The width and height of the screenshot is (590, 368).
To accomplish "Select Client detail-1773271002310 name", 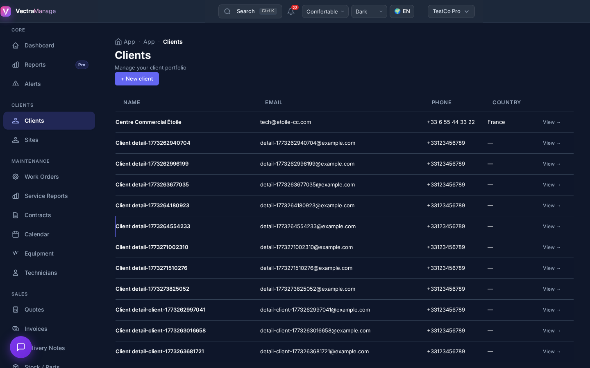I will pos(152,247).
